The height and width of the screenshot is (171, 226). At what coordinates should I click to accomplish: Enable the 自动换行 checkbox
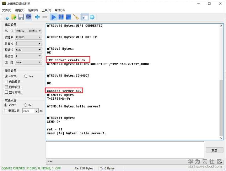pos(6,81)
